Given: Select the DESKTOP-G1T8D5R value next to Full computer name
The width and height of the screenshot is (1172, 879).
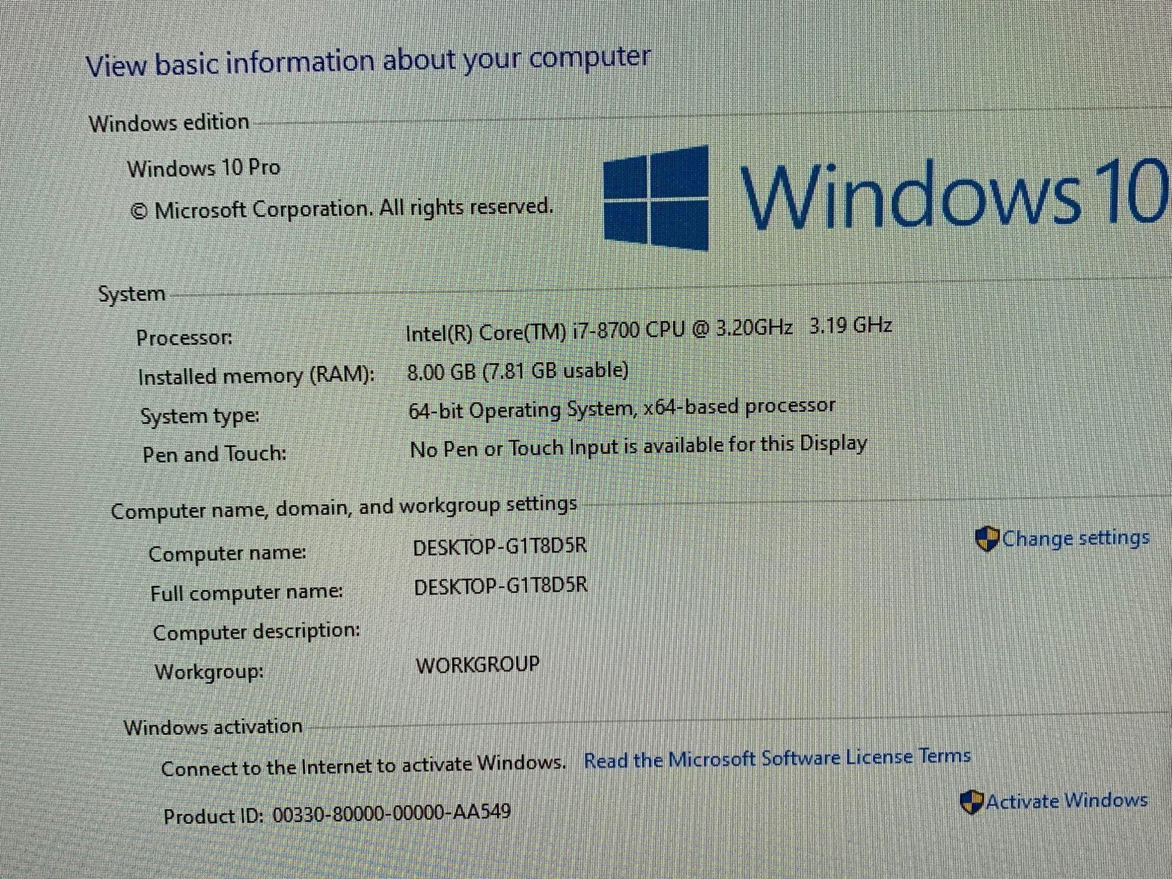Looking at the screenshot, I should point(501,586).
